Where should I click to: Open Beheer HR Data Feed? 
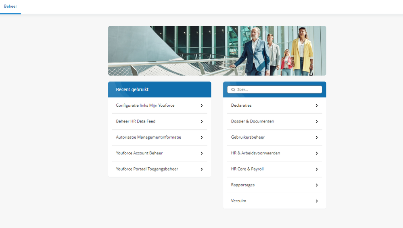click(x=160, y=121)
